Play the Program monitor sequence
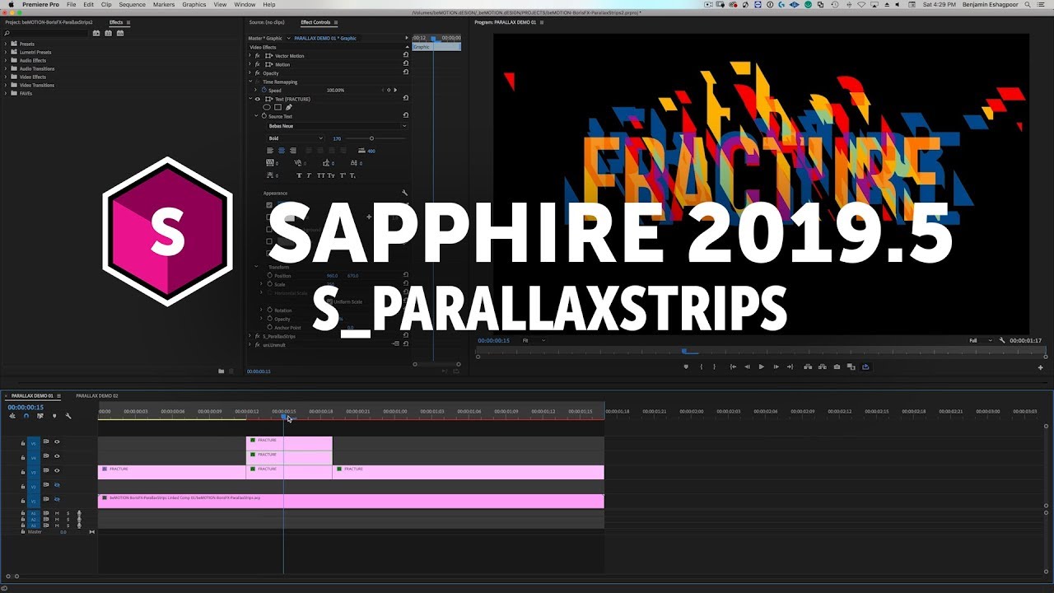 (x=761, y=367)
